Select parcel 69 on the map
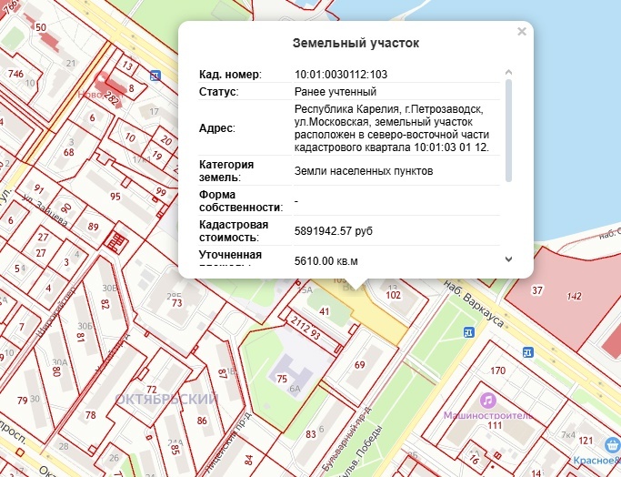This screenshot has width=621, height=477. pyautogui.click(x=360, y=364)
